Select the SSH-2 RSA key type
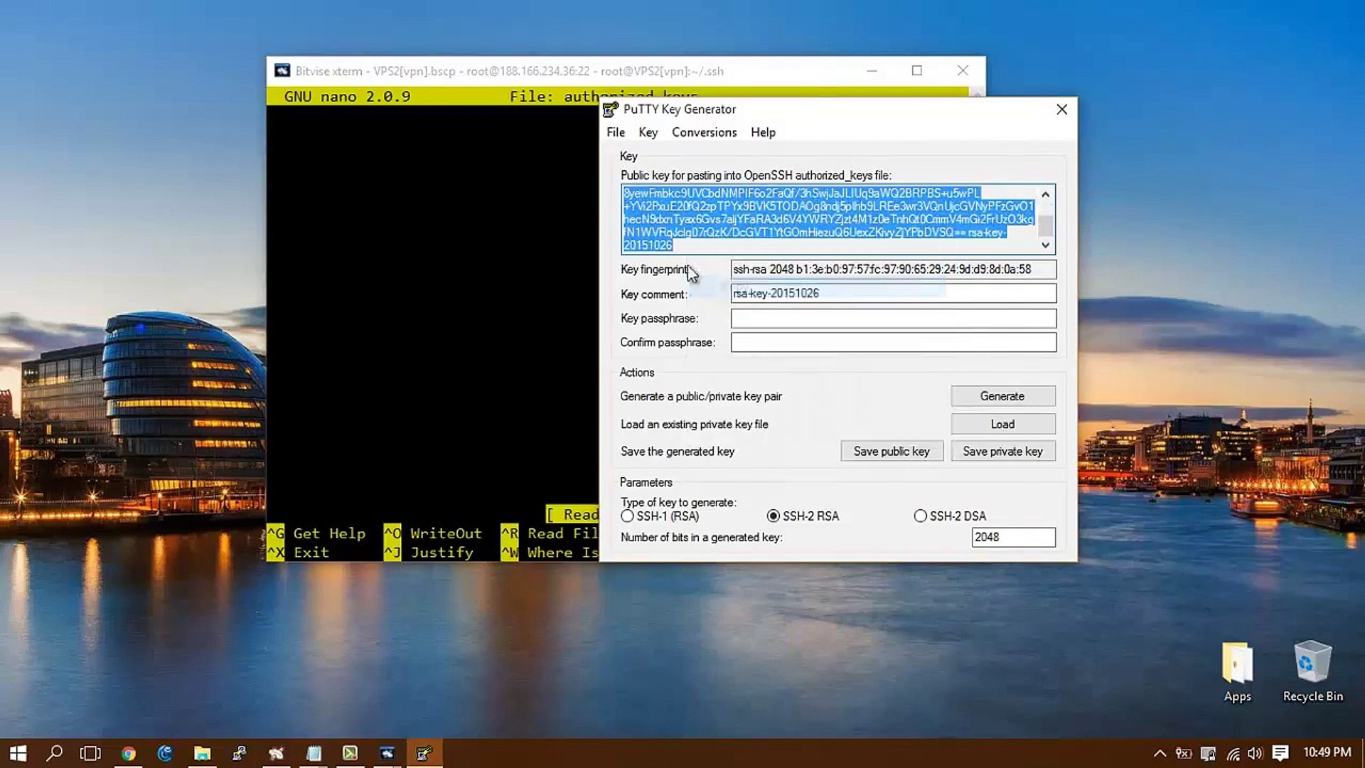The width and height of the screenshot is (1365, 768). click(773, 516)
